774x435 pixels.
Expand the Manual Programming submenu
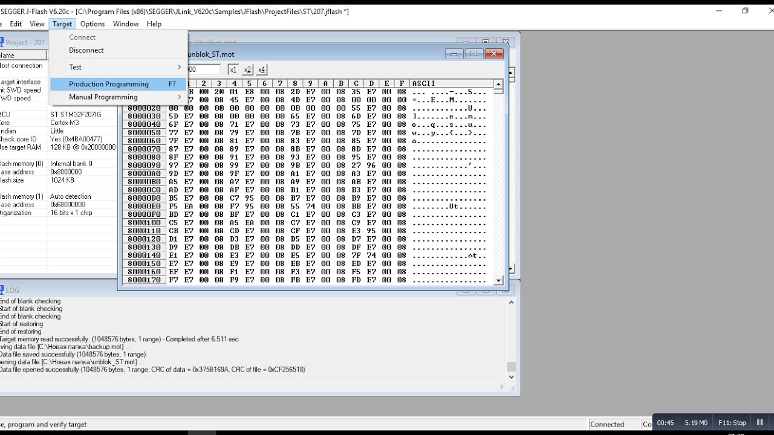click(119, 97)
